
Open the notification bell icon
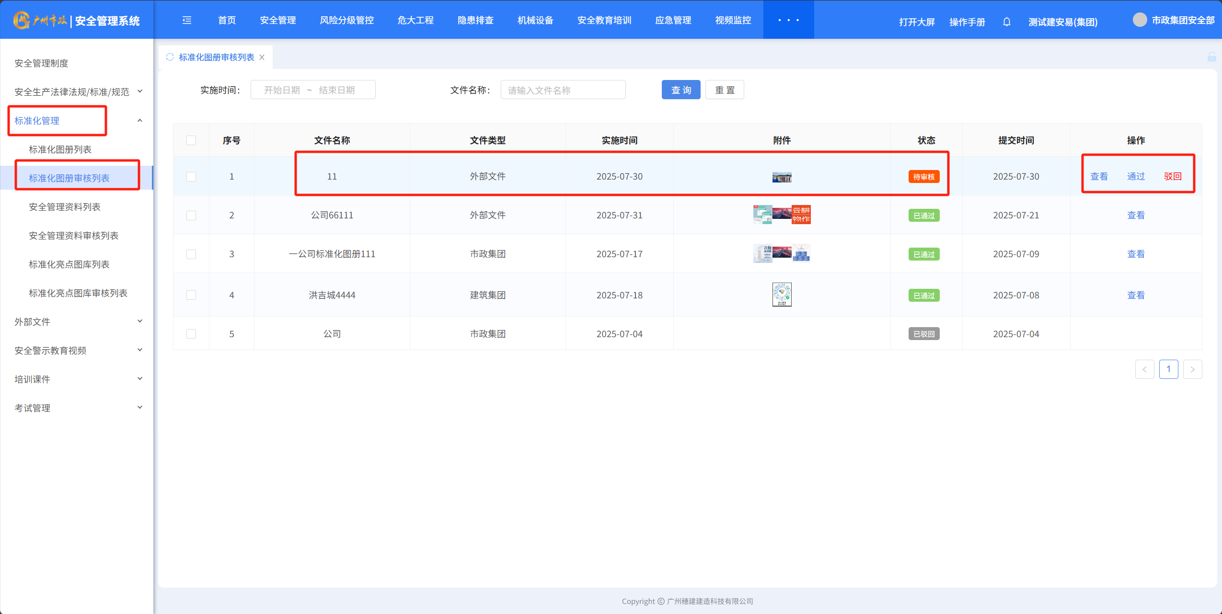[x=1006, y=22]
